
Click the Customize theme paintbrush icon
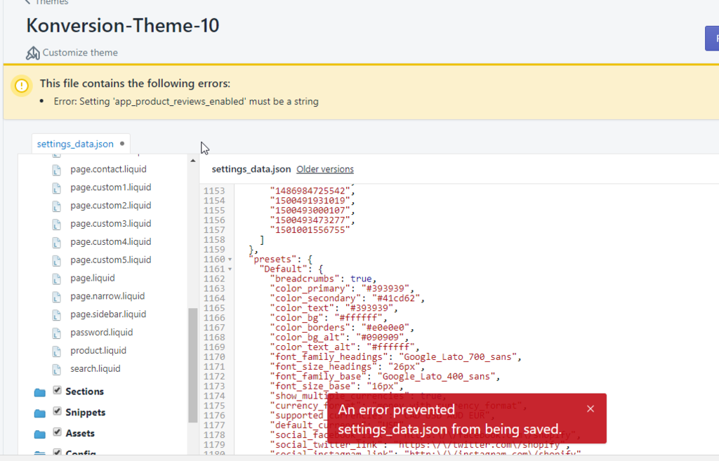point(32,53)
